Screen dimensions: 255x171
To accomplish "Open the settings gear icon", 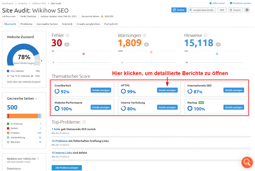I will click(x=247, y=10).
